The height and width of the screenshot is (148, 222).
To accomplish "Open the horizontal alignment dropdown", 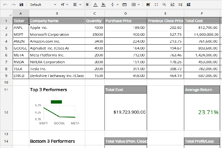I will 77,5.
